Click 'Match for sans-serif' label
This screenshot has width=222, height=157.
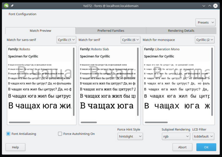point(21,40)
